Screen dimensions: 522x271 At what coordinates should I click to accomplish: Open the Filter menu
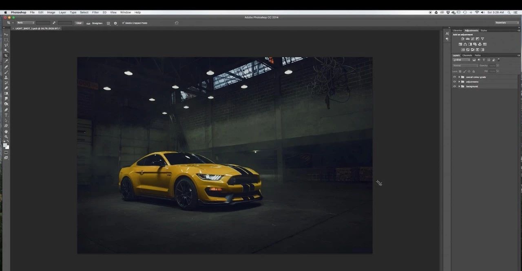click(95, 13)
